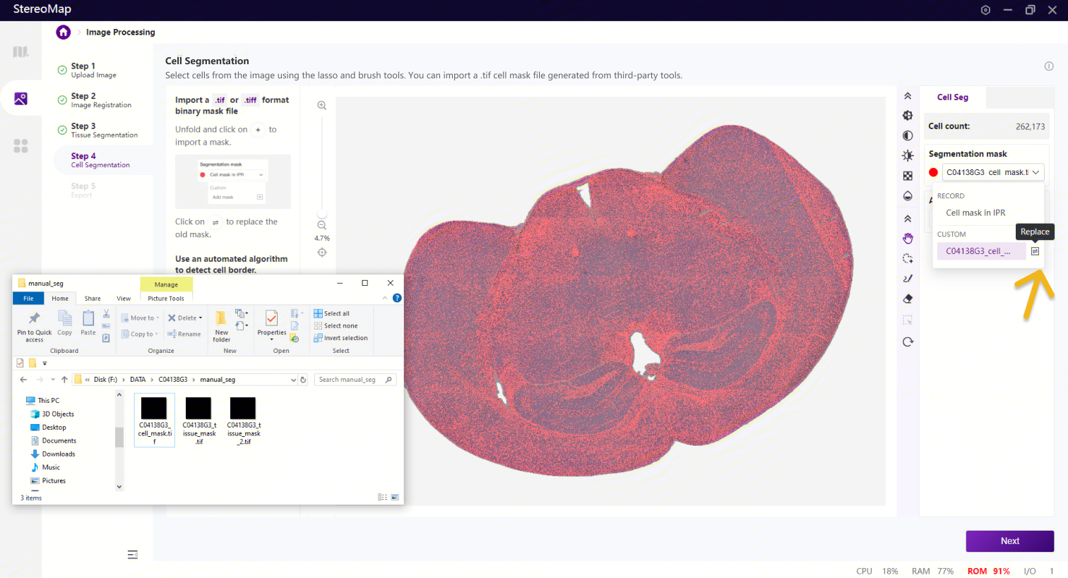Navigate back in Explorer
1068x578 pixels.
[x=23, y=380]
